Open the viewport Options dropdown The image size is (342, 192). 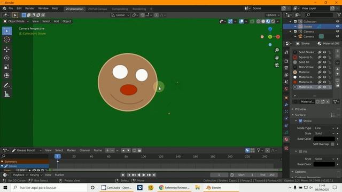pos(273,15)
